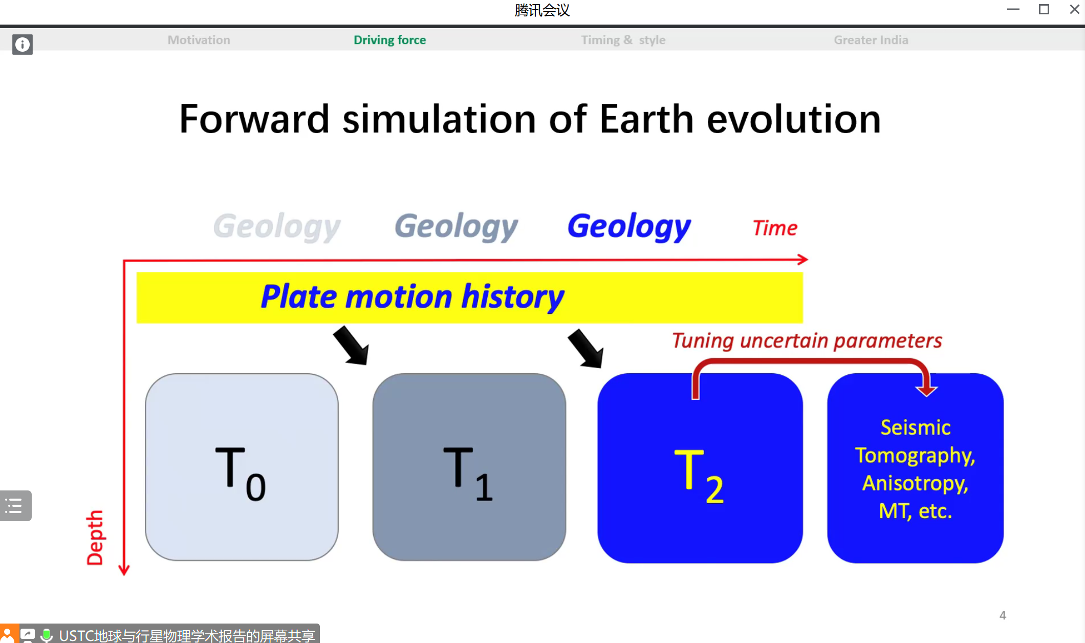The image size is (1085, 643).
Task: Click the USTC screen sharing label
Action: [187, 636]
